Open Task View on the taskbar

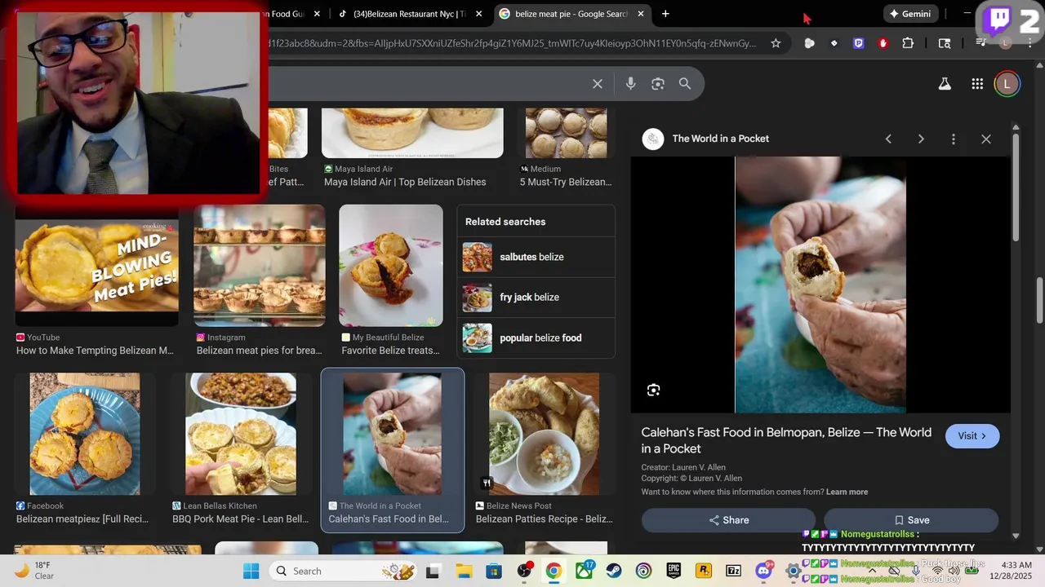434,571
